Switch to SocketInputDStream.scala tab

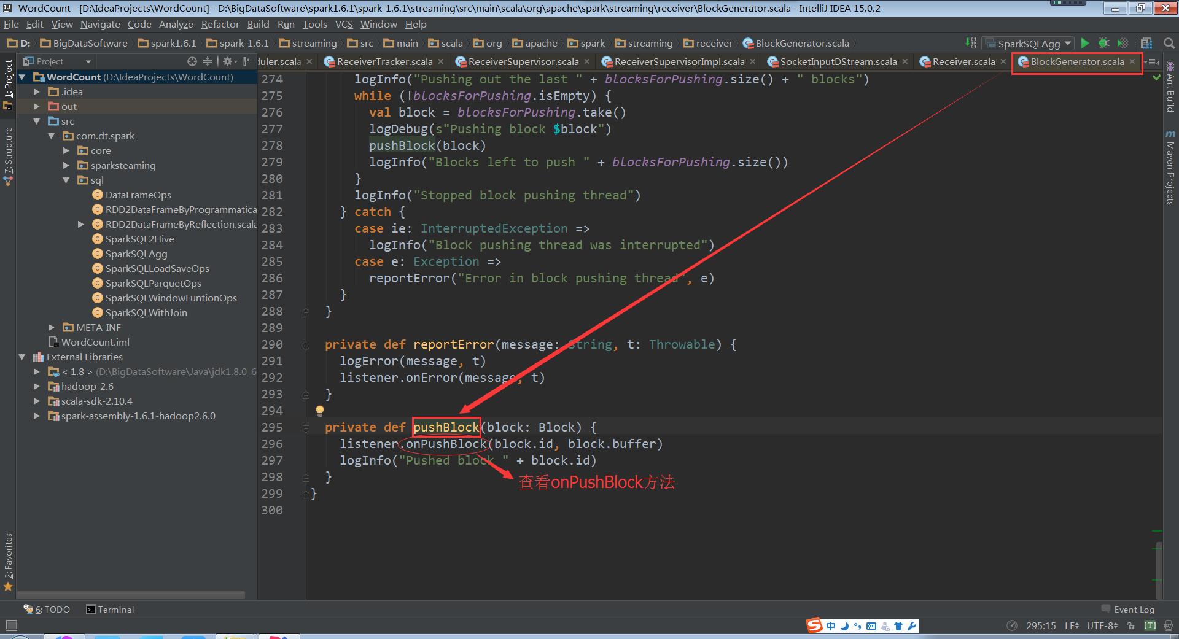click(838, 61)
